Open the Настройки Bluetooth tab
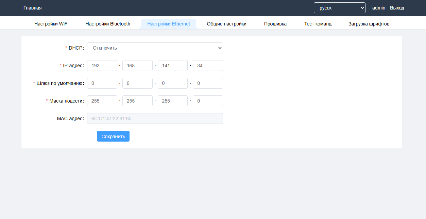This screenshot has height=219, width=426. point(108,24)
